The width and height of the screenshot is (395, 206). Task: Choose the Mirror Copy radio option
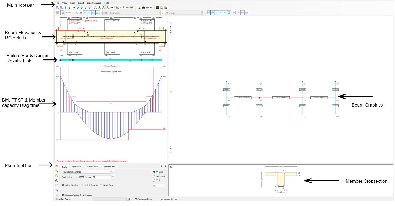107,185
